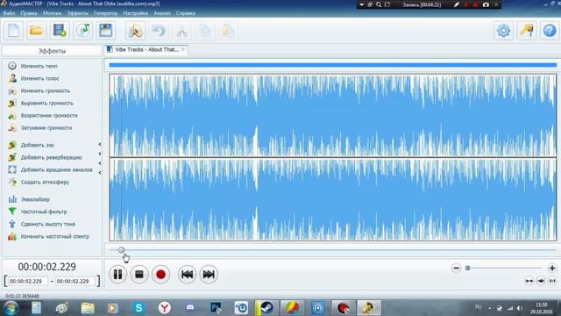Open the Создать атмосферу effect

point(45,182)
